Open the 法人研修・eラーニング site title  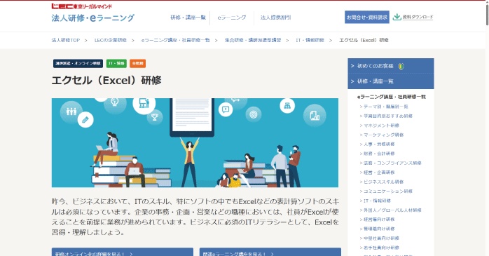point(93,18)
